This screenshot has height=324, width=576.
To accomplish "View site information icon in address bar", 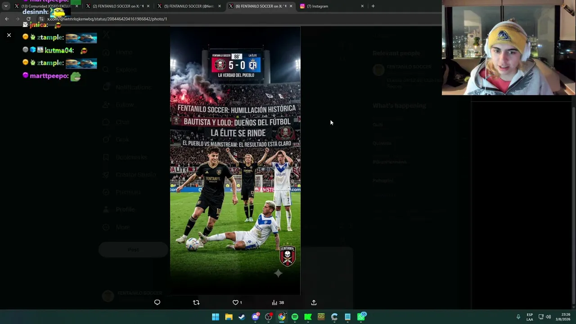I will [41, 19].
